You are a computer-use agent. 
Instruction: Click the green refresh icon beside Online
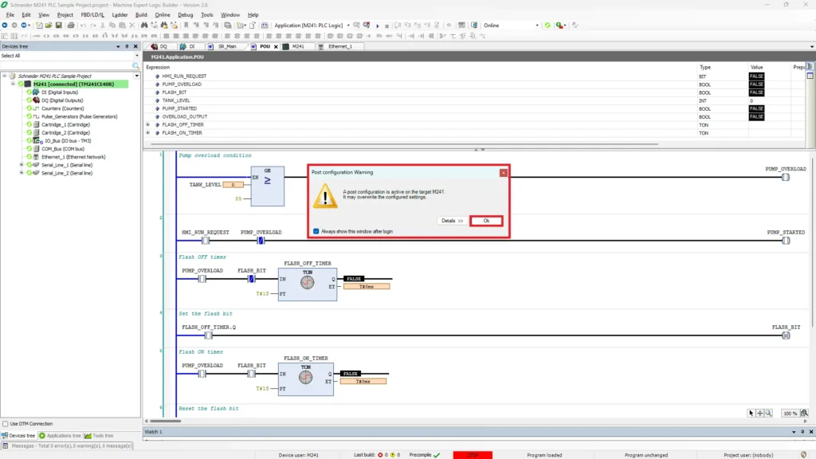(547, 25)
